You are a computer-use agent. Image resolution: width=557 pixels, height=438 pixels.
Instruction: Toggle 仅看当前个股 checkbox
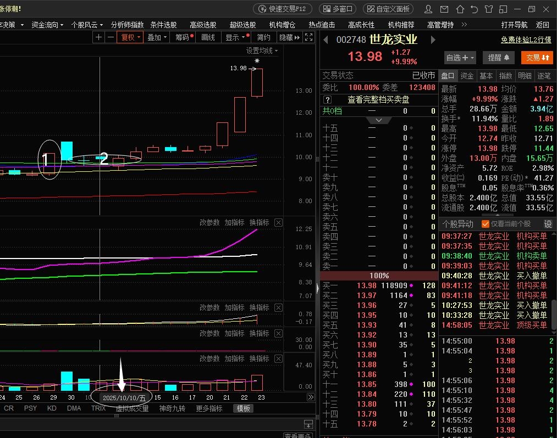pyautogui.click(x=485, y=224)
